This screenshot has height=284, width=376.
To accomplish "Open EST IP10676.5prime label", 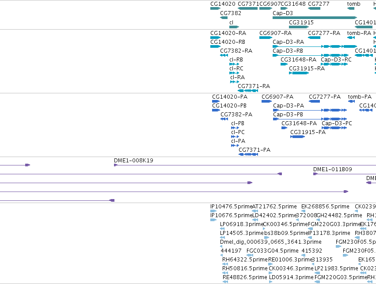I will click(231, 215).
